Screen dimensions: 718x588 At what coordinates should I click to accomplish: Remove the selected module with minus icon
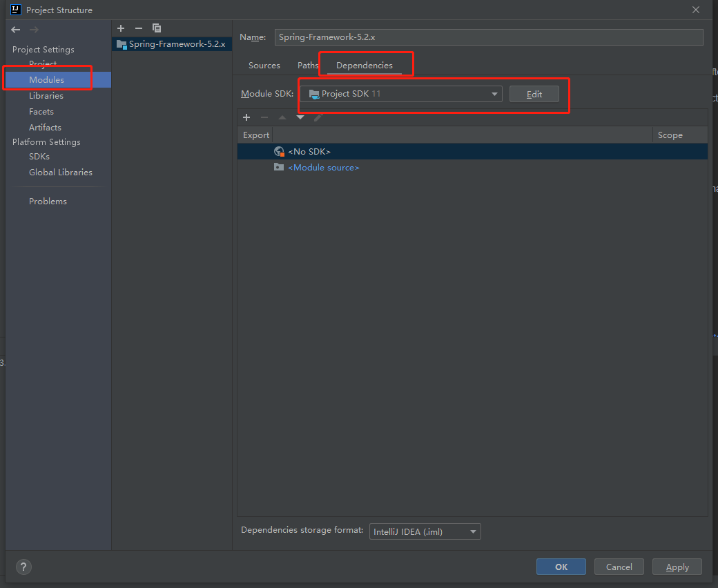(x=139, y=28)
